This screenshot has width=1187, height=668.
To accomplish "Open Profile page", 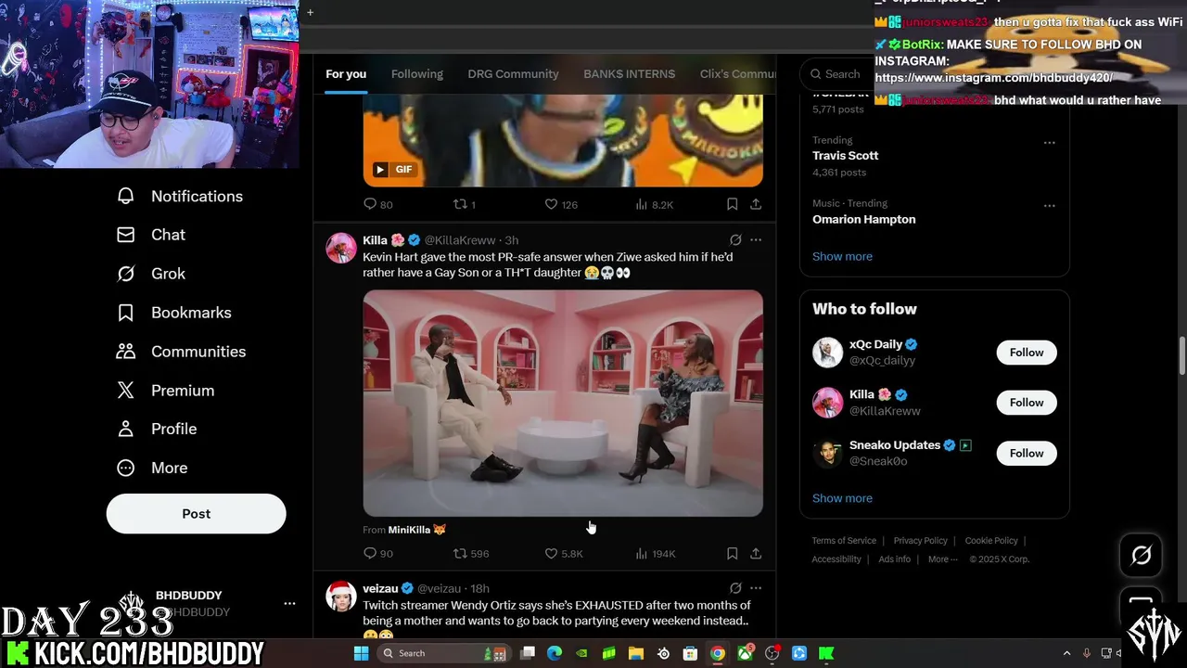I will click(x=157, y=429).
